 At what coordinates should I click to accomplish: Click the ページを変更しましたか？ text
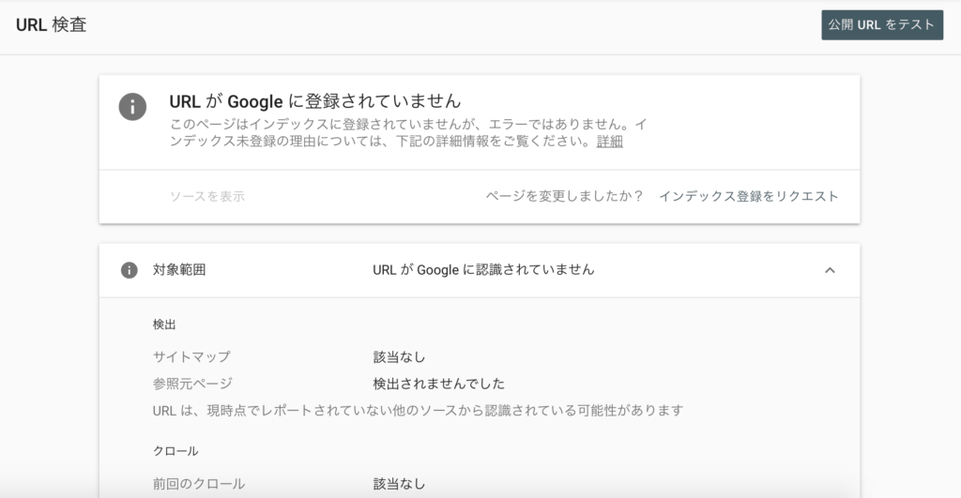coord(564,196)
